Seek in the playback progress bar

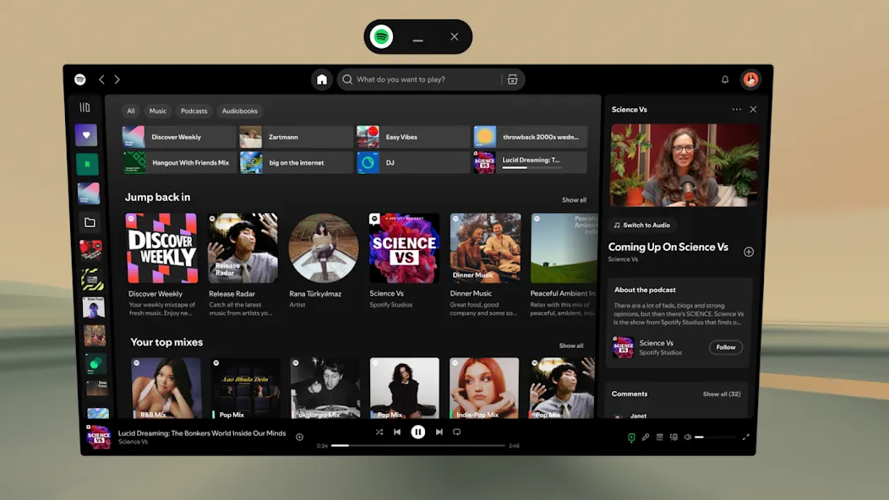click(417, 446)
